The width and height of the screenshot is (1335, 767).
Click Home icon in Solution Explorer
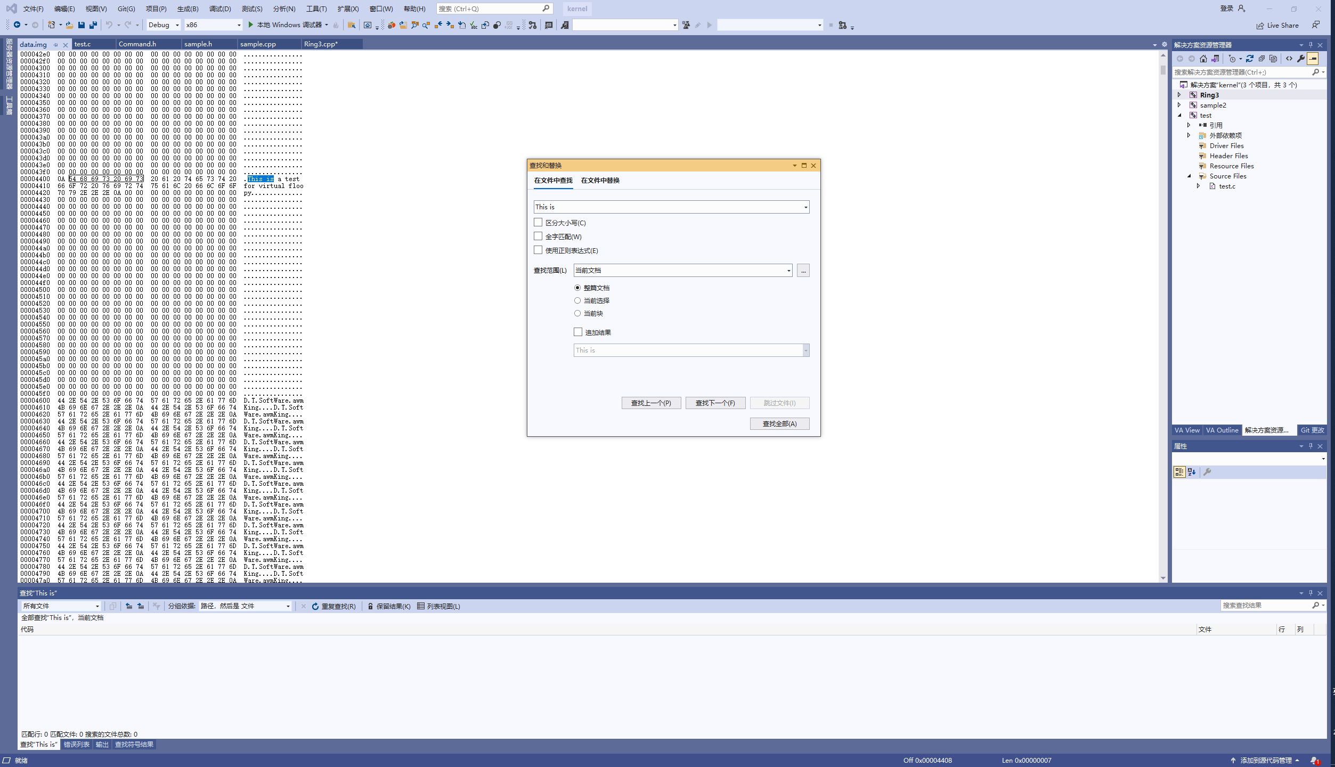coord(1203,59)
